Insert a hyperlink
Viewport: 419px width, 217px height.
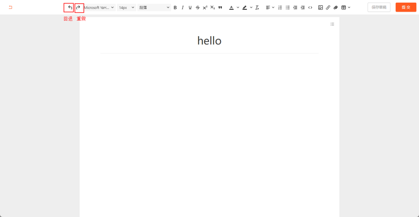pyautogui.click(x=328, y=7)
